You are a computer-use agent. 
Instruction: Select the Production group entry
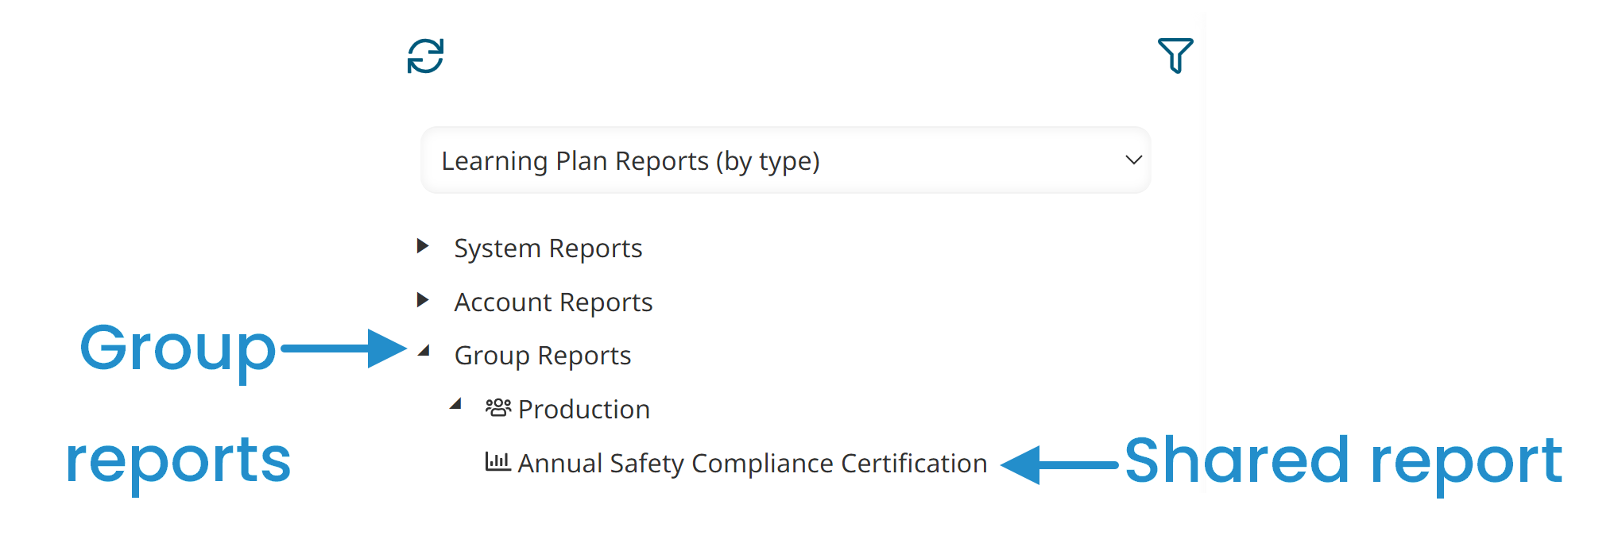point(583,408)
